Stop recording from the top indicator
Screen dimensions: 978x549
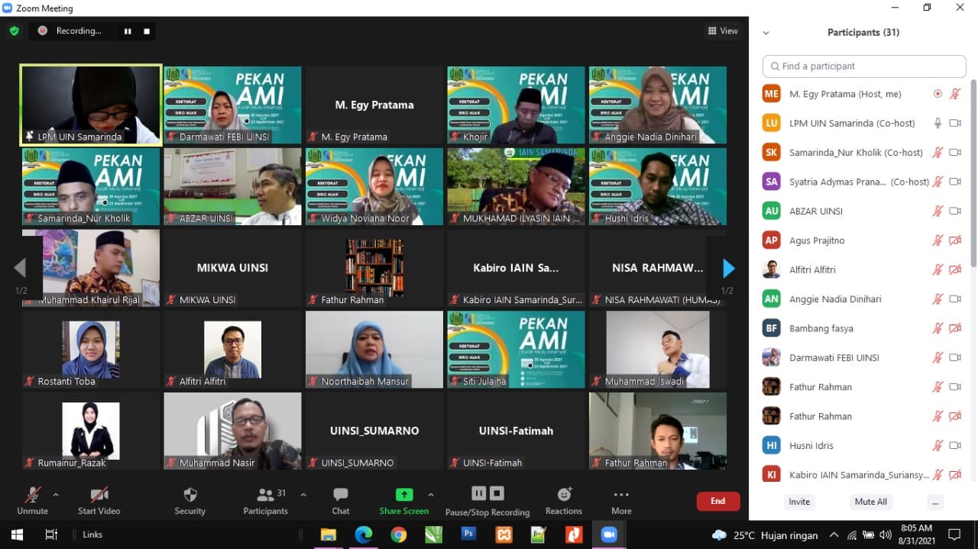point(147,31)
